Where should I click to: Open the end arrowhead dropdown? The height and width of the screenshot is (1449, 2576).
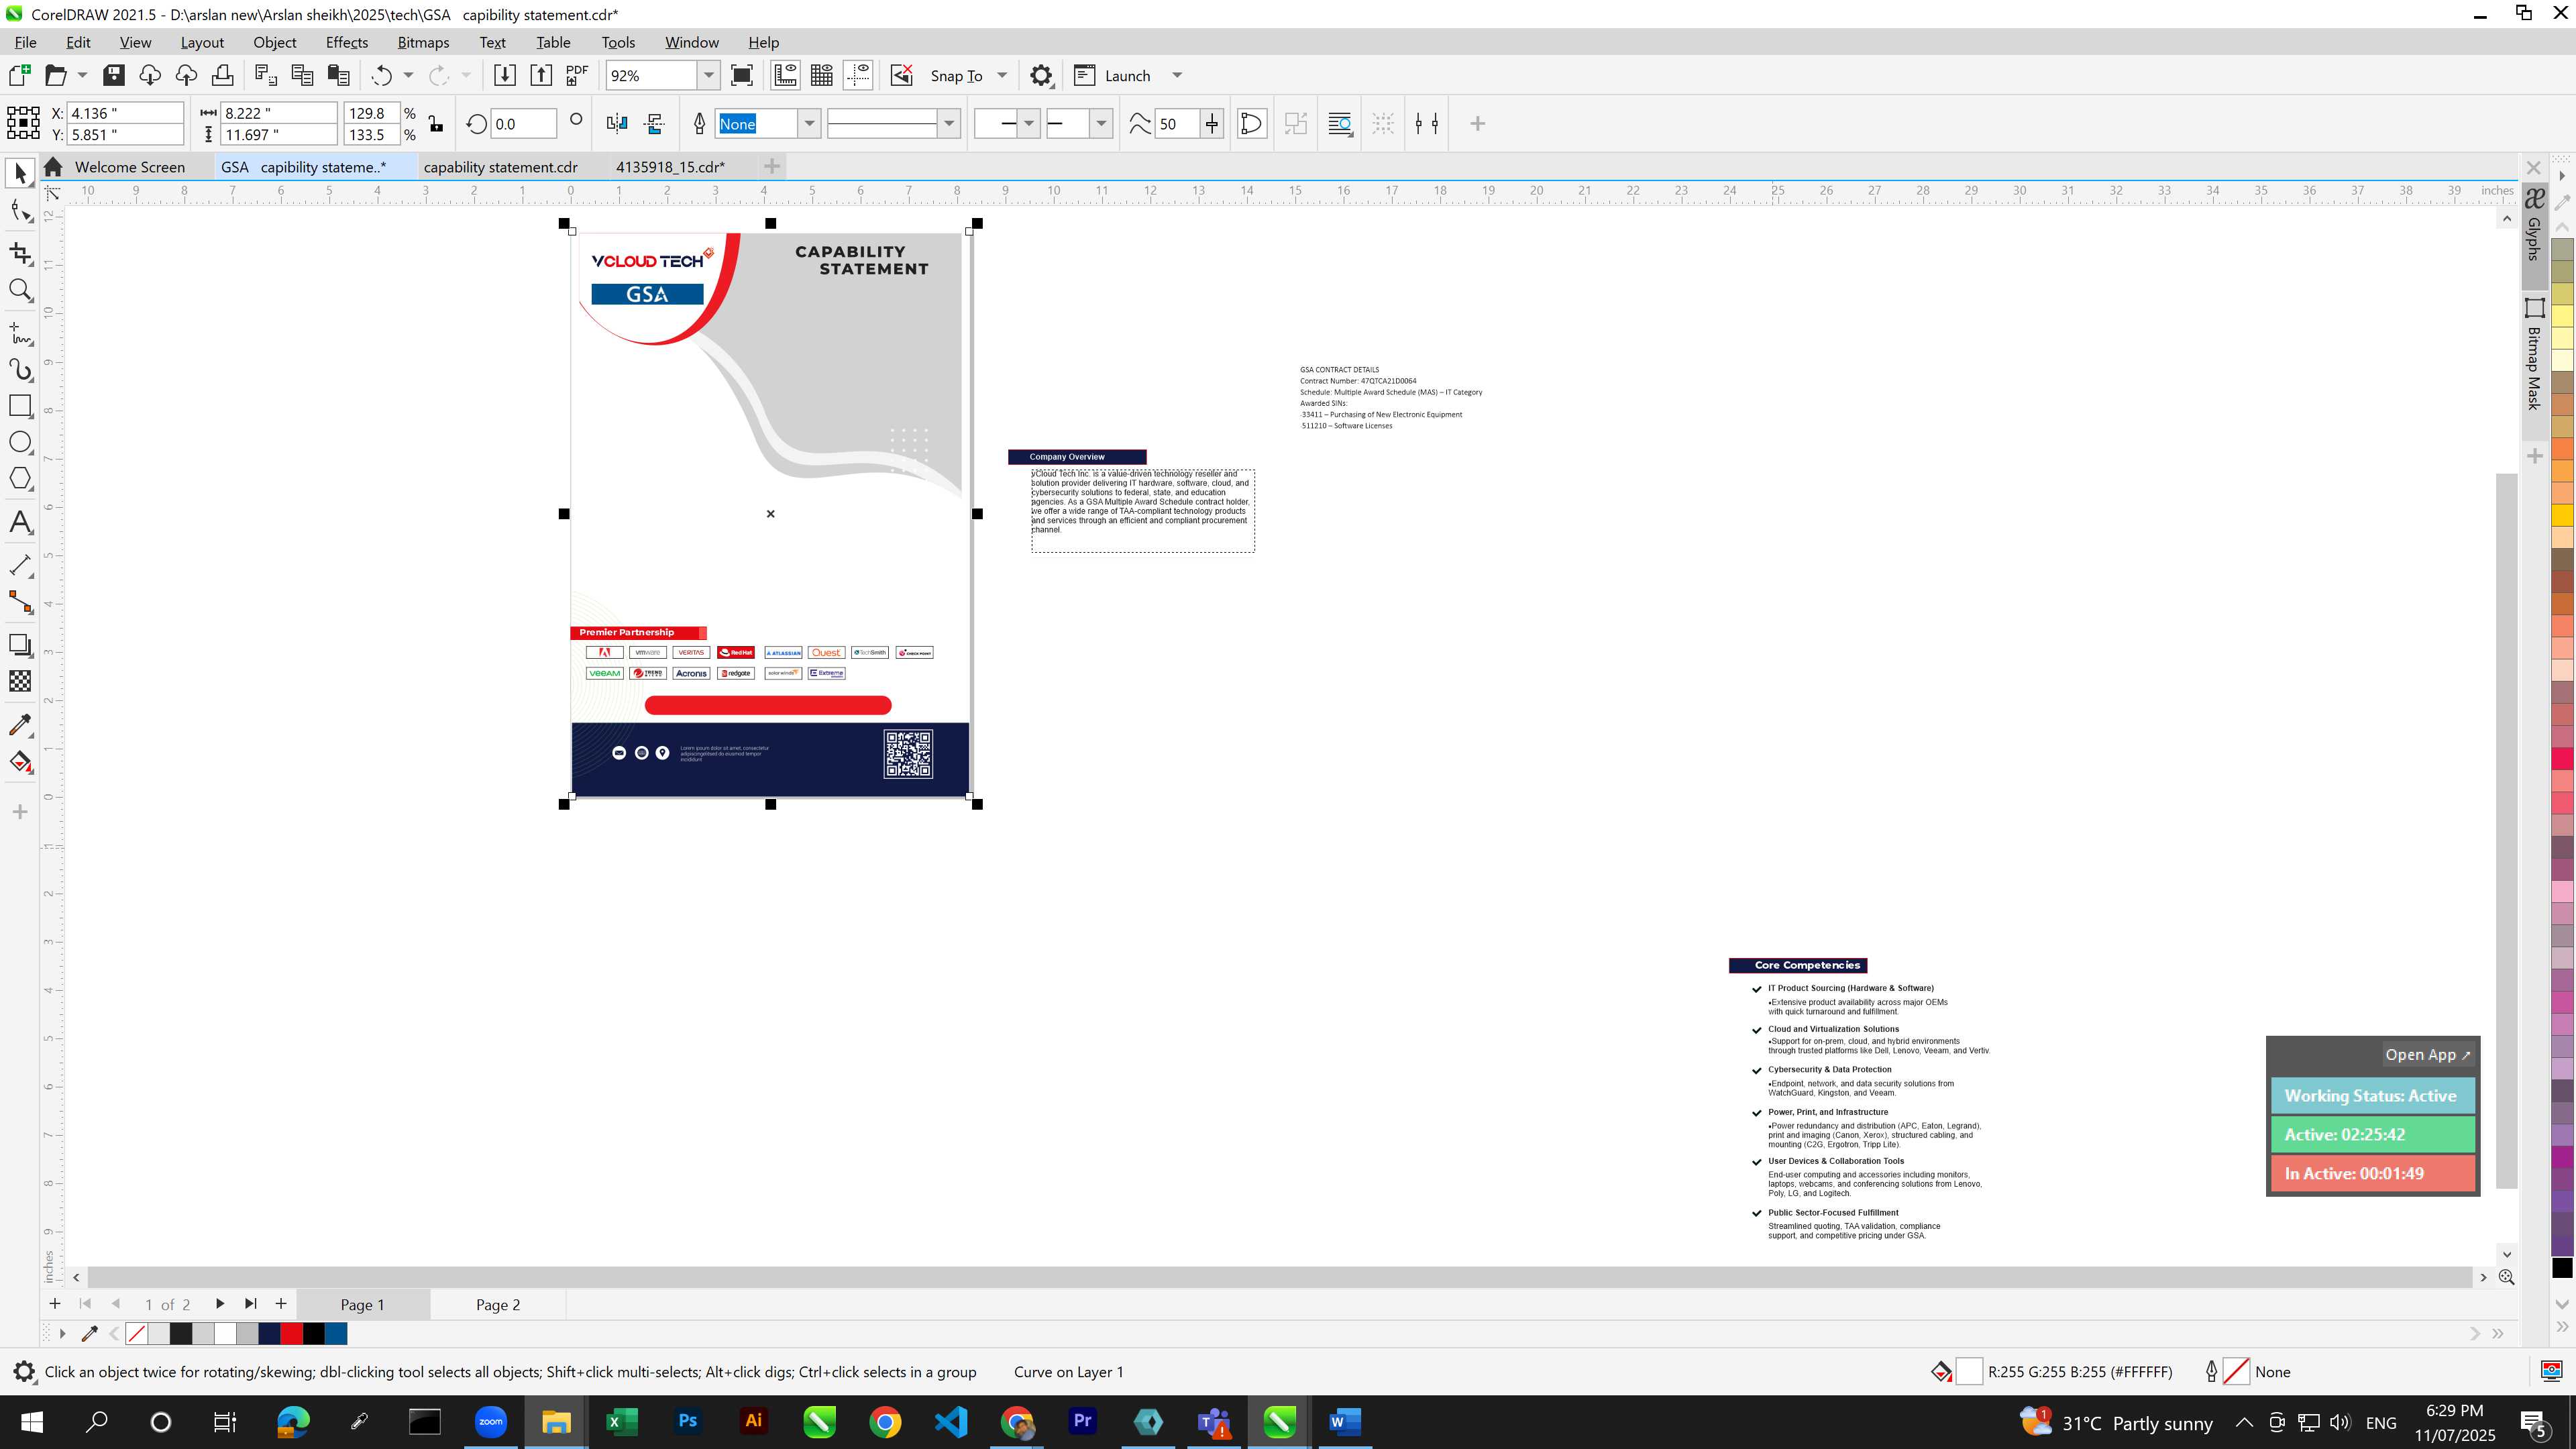click(x=1101, y=123)
